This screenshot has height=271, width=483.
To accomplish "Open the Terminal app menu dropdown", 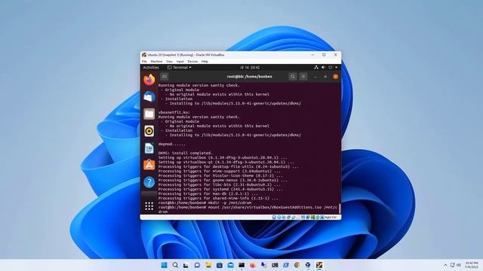I will [x=180, y=67].
